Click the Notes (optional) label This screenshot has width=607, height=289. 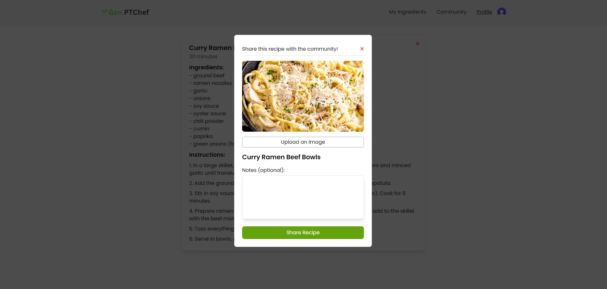click(x=263, y=170)
